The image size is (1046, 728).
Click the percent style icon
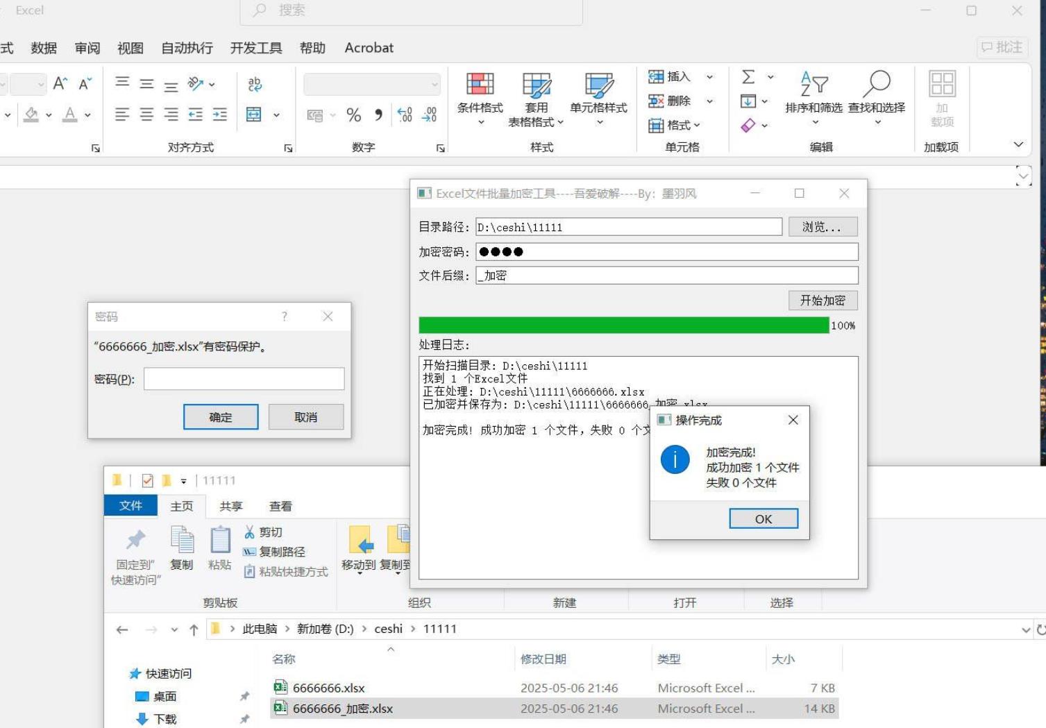353,115
